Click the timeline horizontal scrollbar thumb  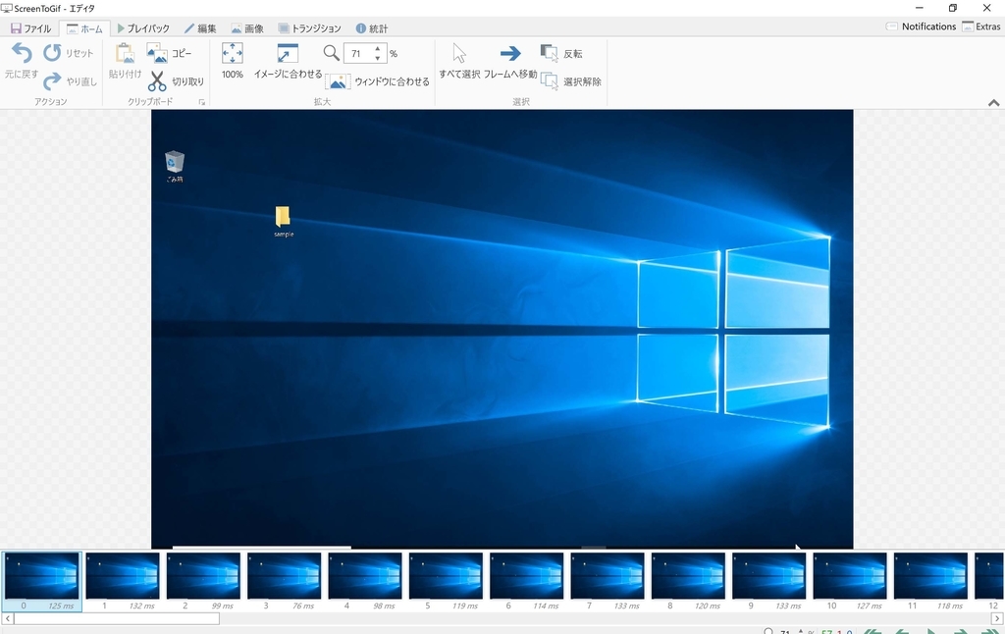pyautogui.click(x=117, y=618)
